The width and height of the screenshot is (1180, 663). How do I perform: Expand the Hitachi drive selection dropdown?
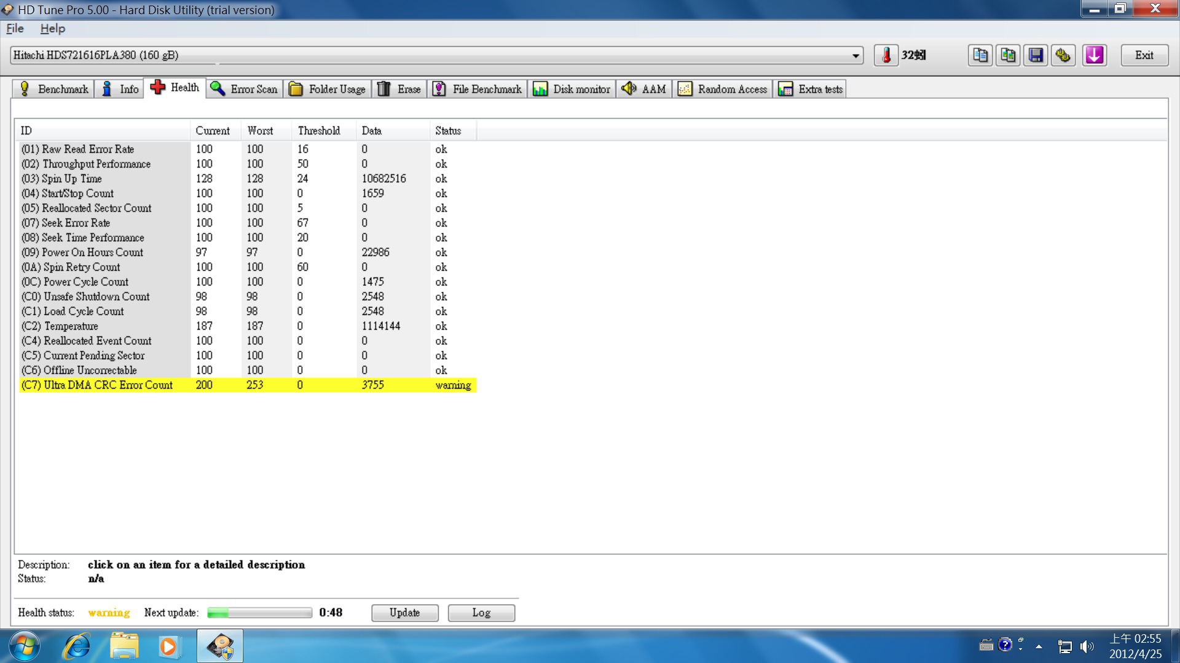point(855,55)
